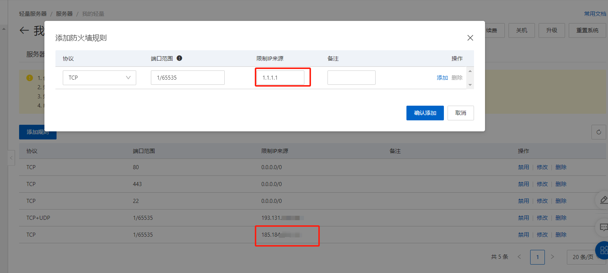Click the port range info icon

[x=179, y=58]
